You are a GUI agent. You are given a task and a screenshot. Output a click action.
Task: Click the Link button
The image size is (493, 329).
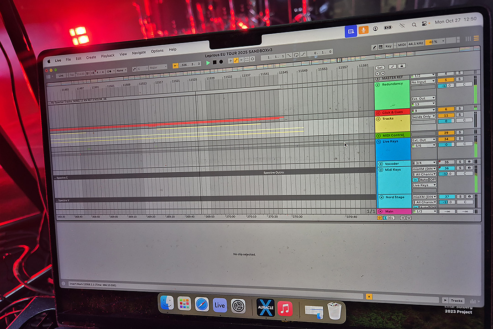point(61,75)
